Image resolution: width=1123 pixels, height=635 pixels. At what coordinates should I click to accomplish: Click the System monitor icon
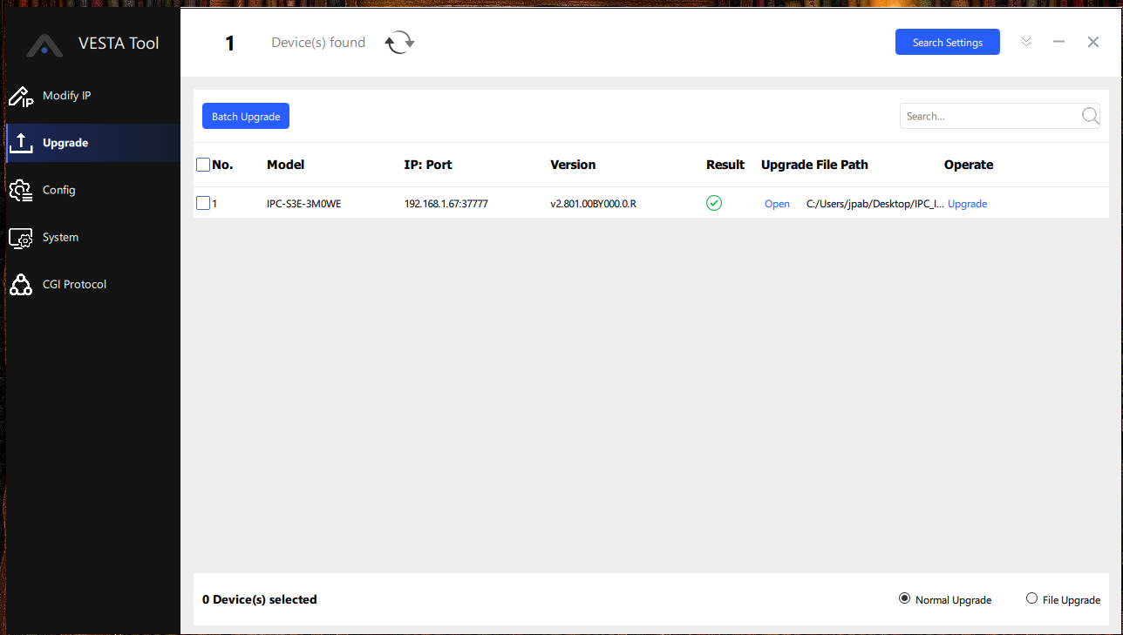(20, 238)
